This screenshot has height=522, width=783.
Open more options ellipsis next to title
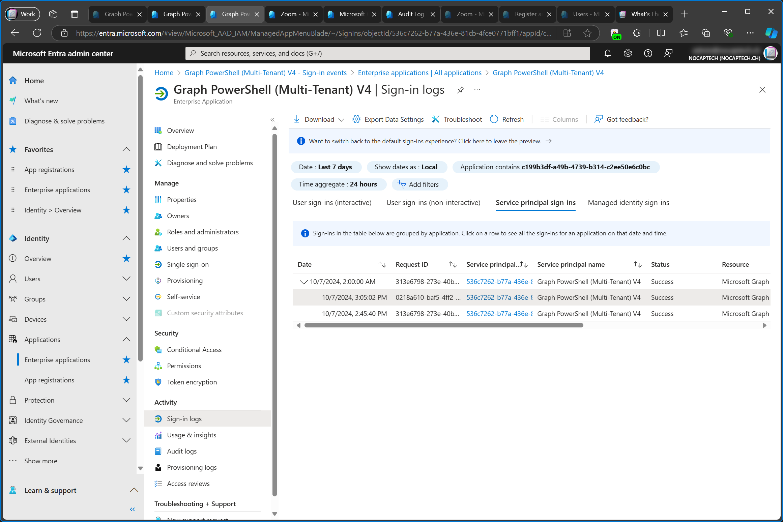[477, 90]
